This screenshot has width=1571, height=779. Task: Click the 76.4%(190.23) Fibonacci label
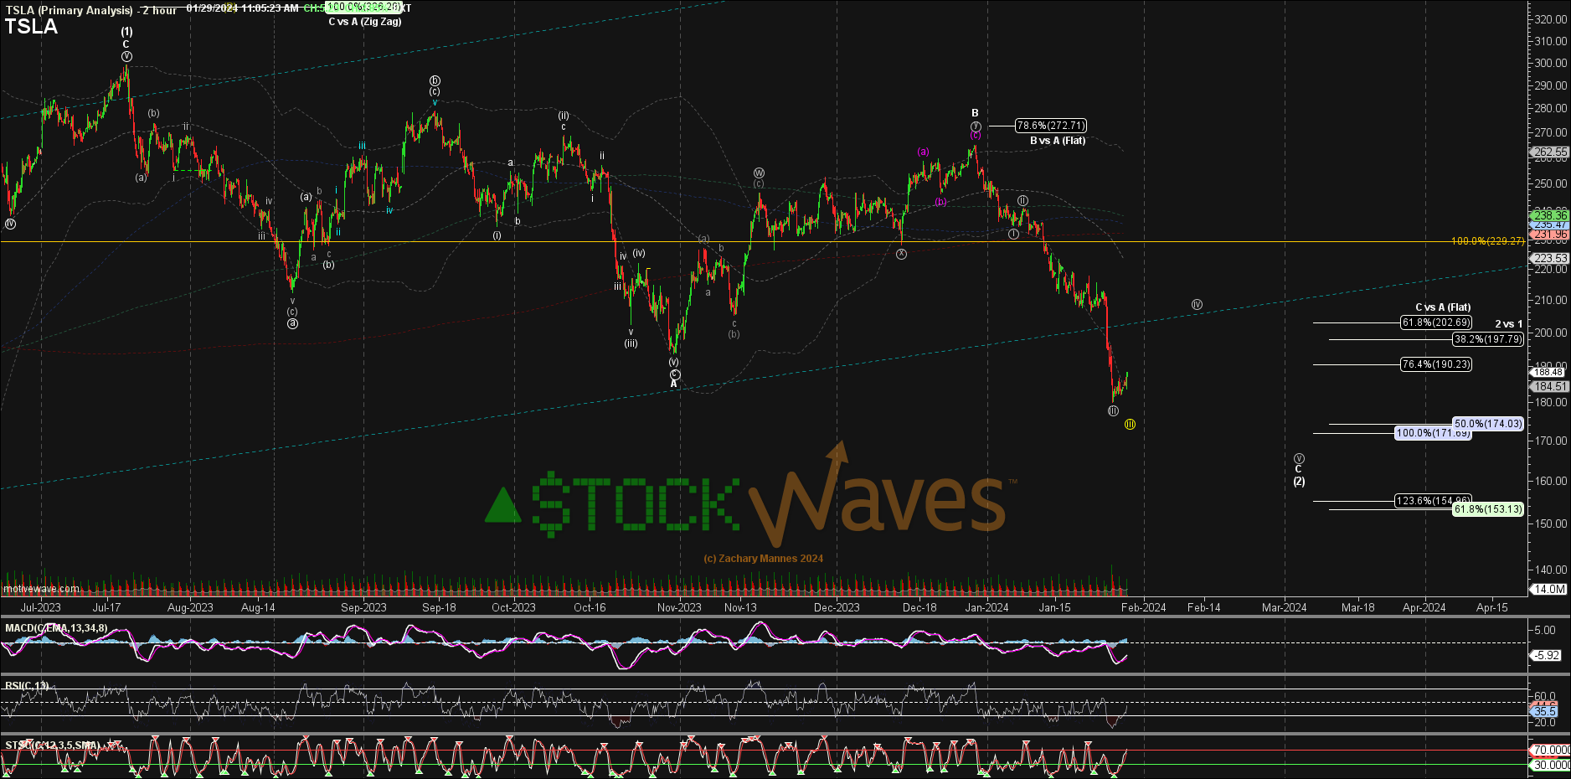1436,364
